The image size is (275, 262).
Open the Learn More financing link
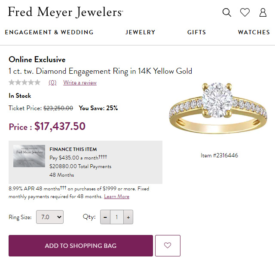(x=116, y=196)
